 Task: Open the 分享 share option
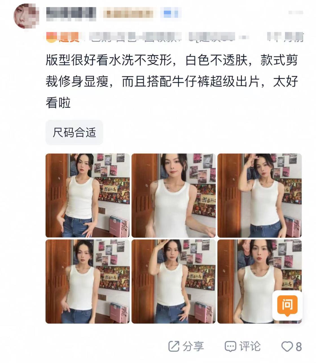(x=193, y=346)
